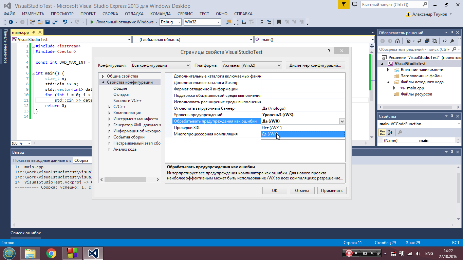Click the Undo arrow icon
463x260 pixels.
(65, 22)
